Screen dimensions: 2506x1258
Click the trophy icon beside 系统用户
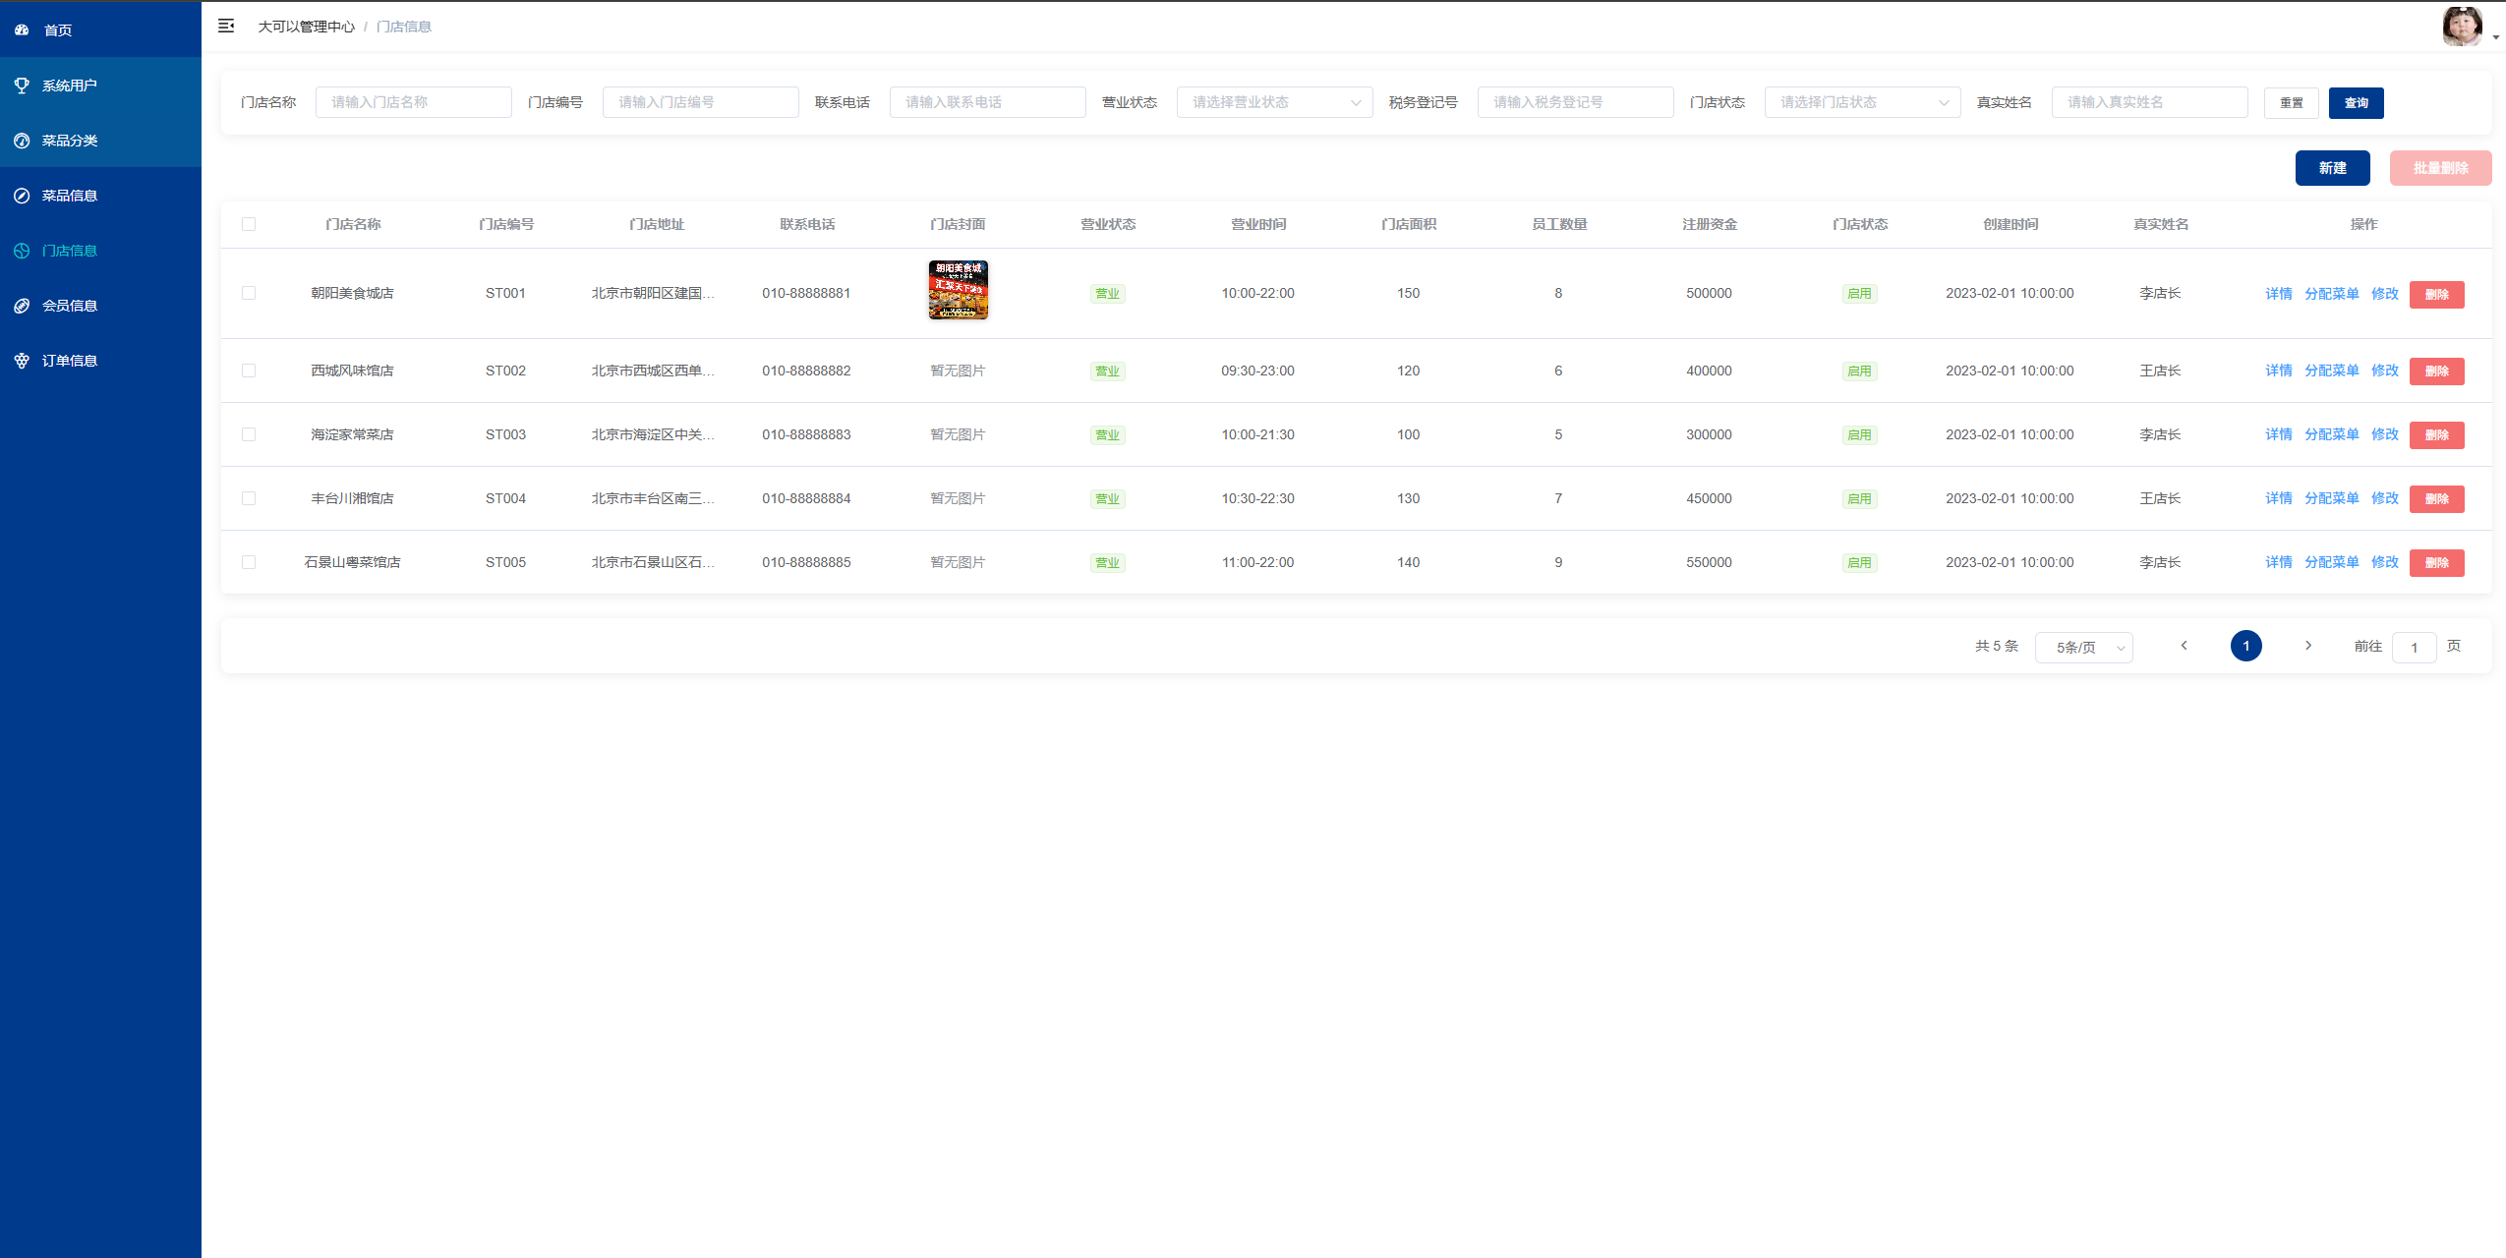pos(22,86)
